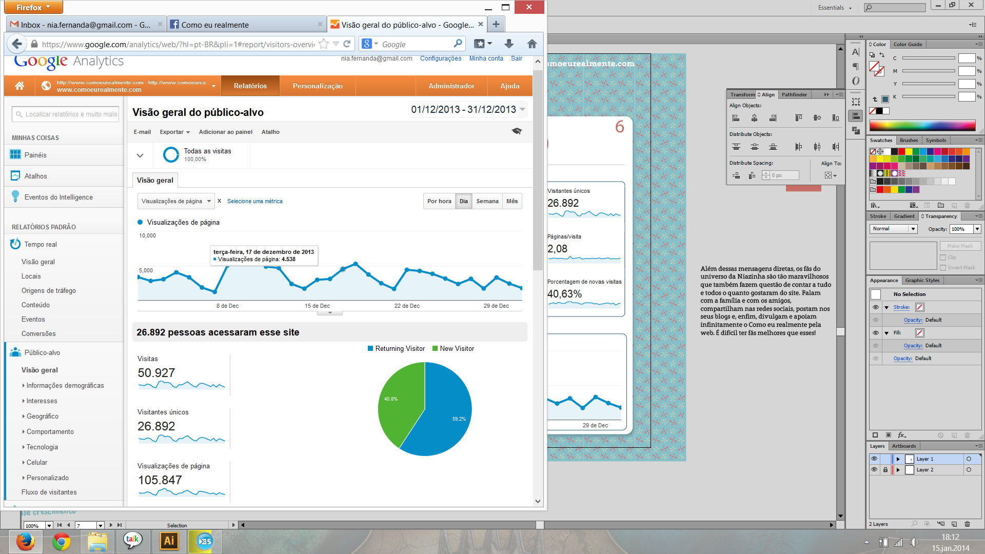Image resolution: width=985 pixels, height=554 pixels.
Task: Open date range 01/12/2013 - 31/12/2013 dropdown
Action: [x=468, y=109]
